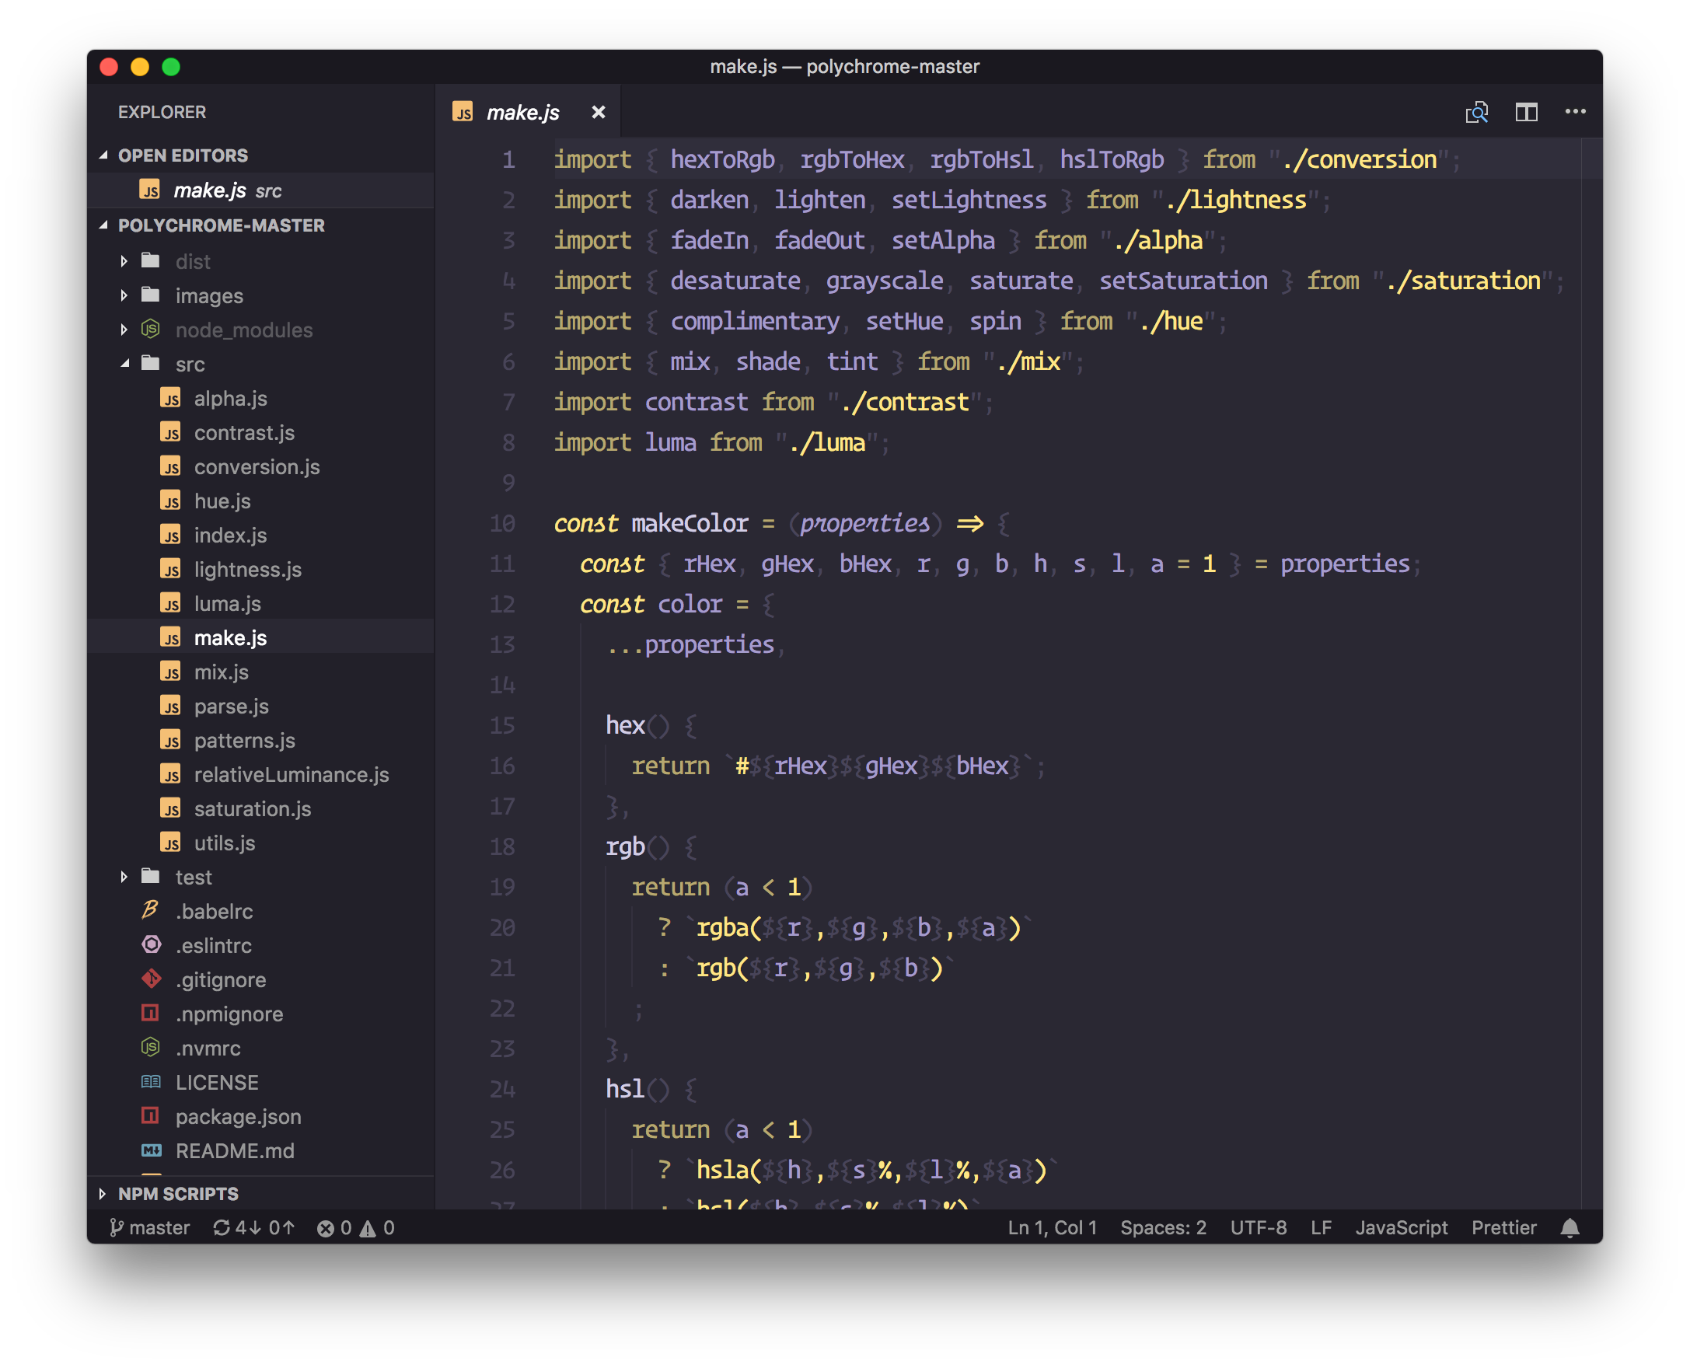Open the problems errors and warnings indicator
This screenshot has height=1368, width=1690.
(x=355, y=1228)
